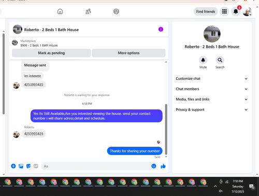
Task: Click Mute bell icon in side panel
Action: 203,60
